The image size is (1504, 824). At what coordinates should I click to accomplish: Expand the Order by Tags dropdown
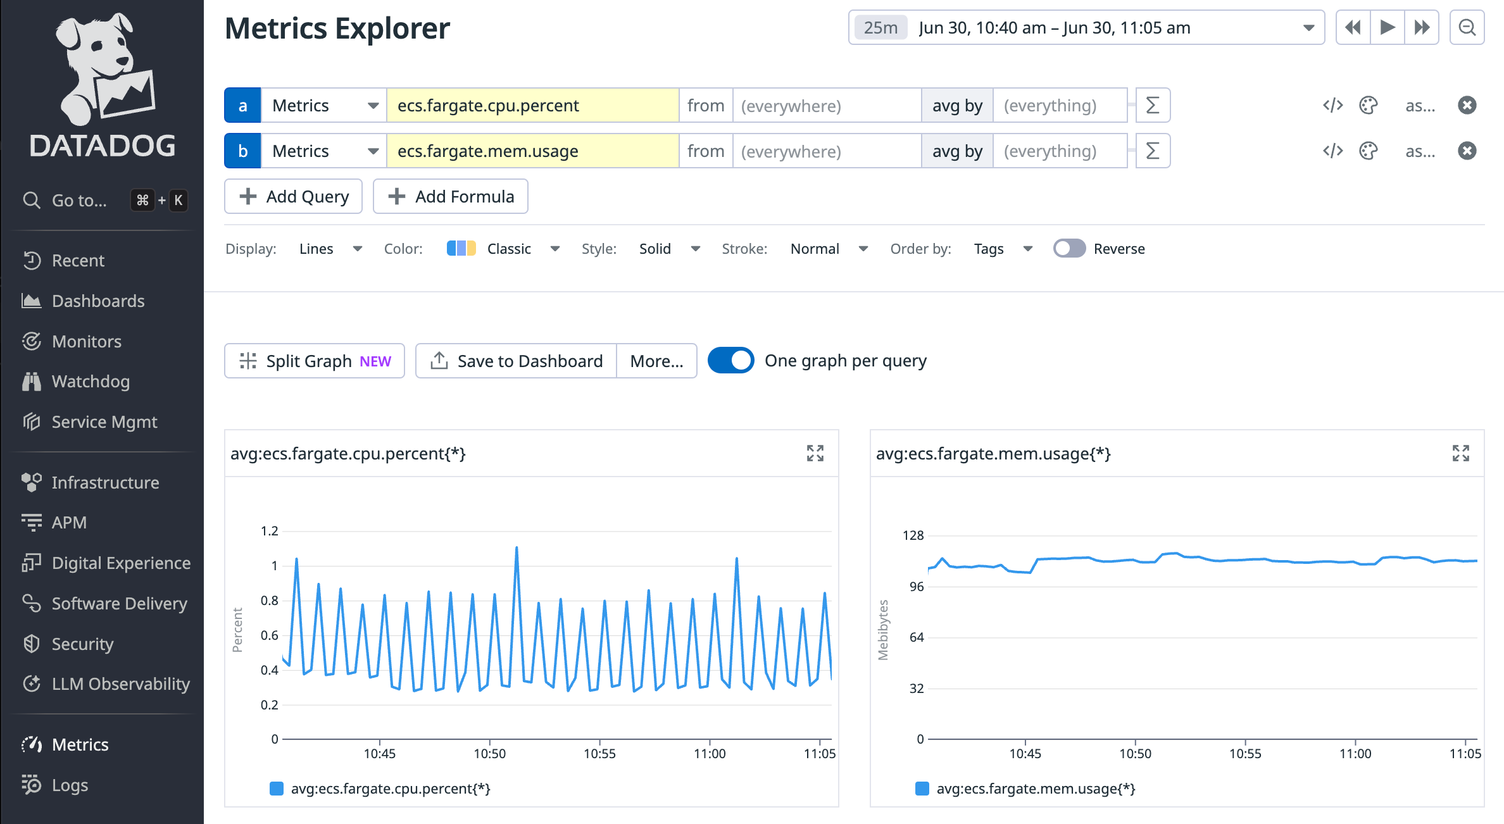1003,249
